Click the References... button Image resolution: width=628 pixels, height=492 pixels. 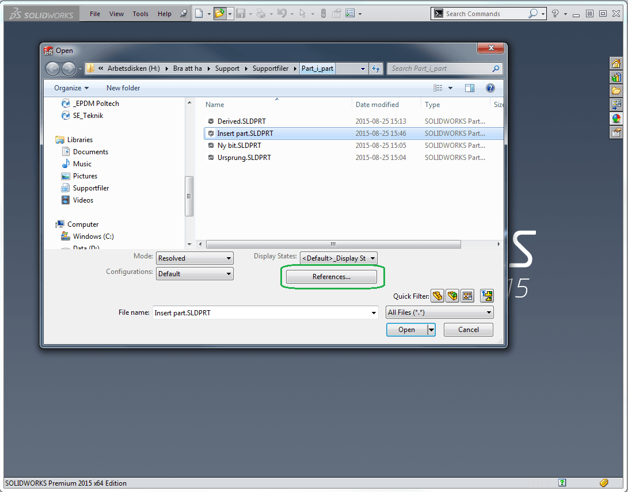point(332,277)
